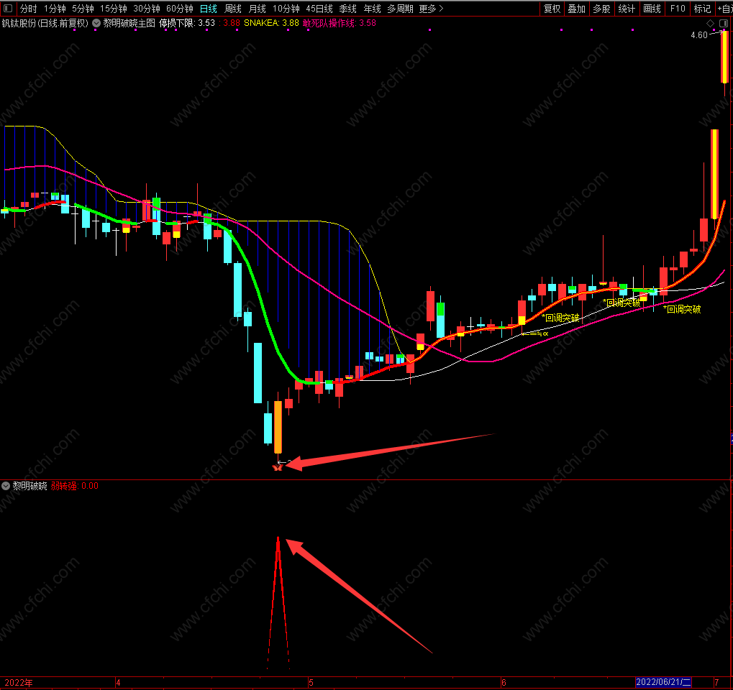Image resolution: width=733 pixels, height=690 pixels.
Task: Switch to 年线 yearly chart
Action: pos(372,9)
